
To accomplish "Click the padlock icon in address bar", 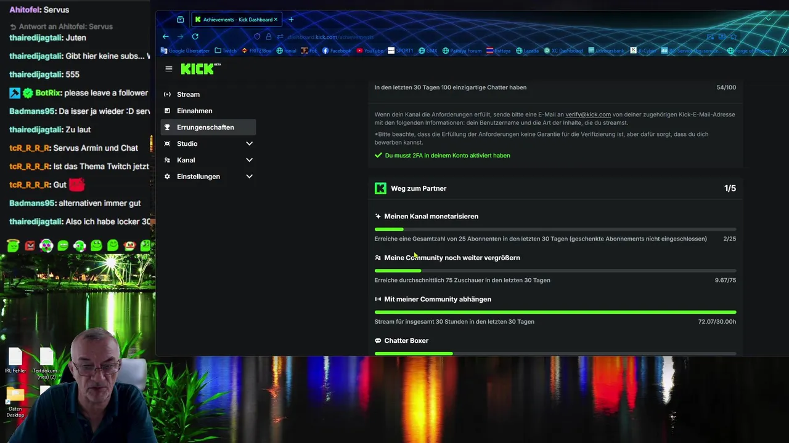I will point(269,37).
